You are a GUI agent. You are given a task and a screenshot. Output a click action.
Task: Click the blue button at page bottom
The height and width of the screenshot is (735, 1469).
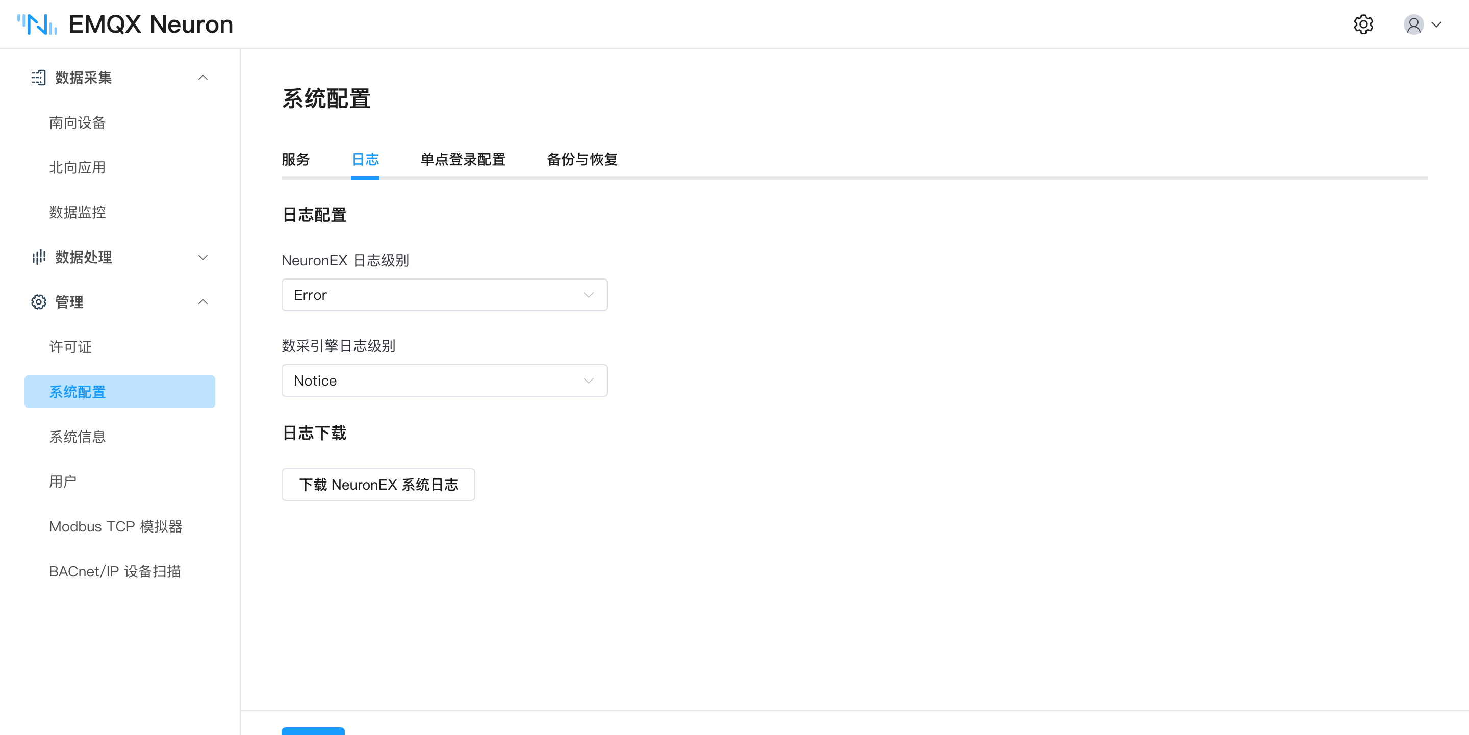pyautogui.click(x=313, y=731)
